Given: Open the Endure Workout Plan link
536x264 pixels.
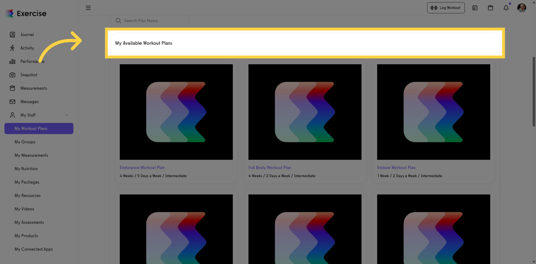Looking at the screenshot, I should tap(396, 167).
